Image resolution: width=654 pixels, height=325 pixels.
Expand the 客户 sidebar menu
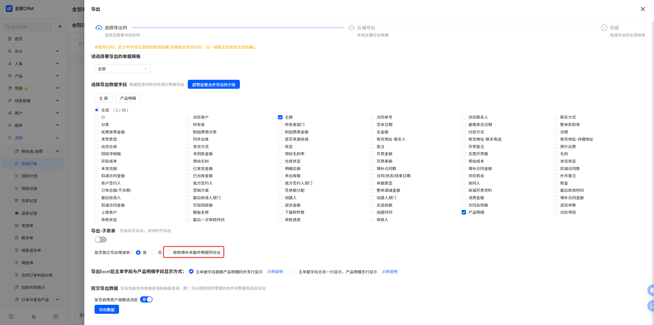point(57,113)
